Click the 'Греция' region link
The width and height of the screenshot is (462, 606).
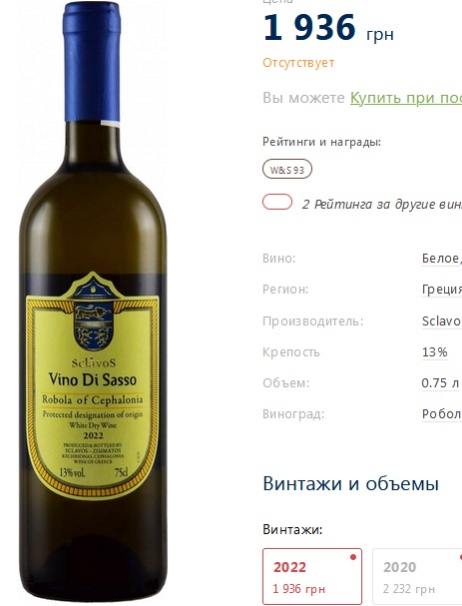pos(441,290)
